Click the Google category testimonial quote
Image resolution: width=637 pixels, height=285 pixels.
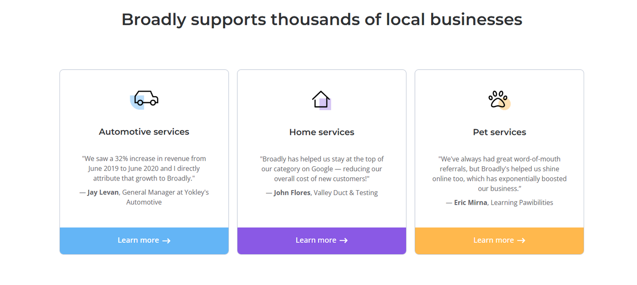click(x=322, y=169)
